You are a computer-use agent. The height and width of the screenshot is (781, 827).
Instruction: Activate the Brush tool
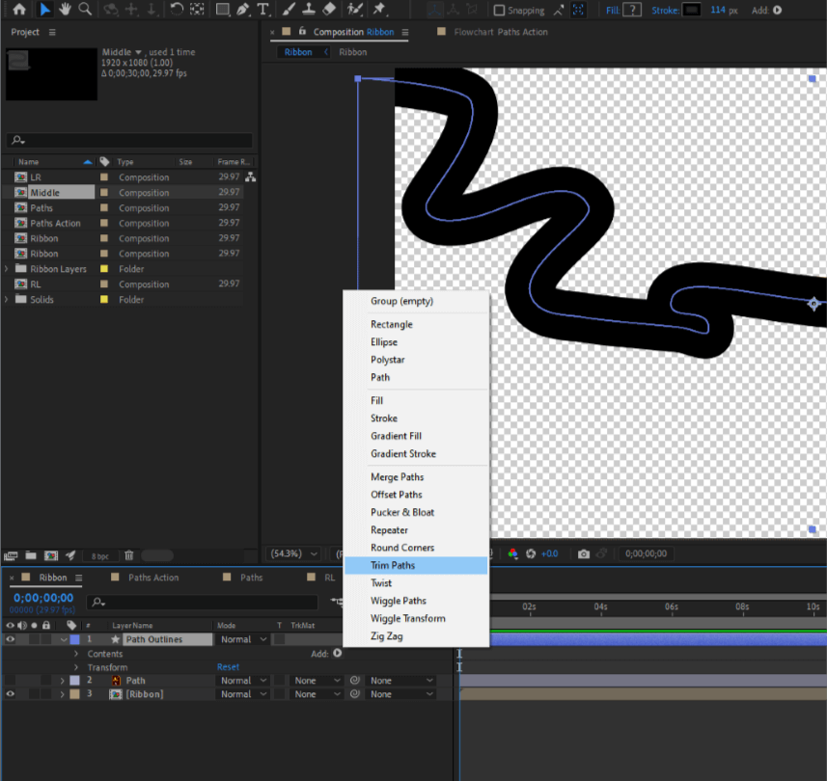(287, 10)
